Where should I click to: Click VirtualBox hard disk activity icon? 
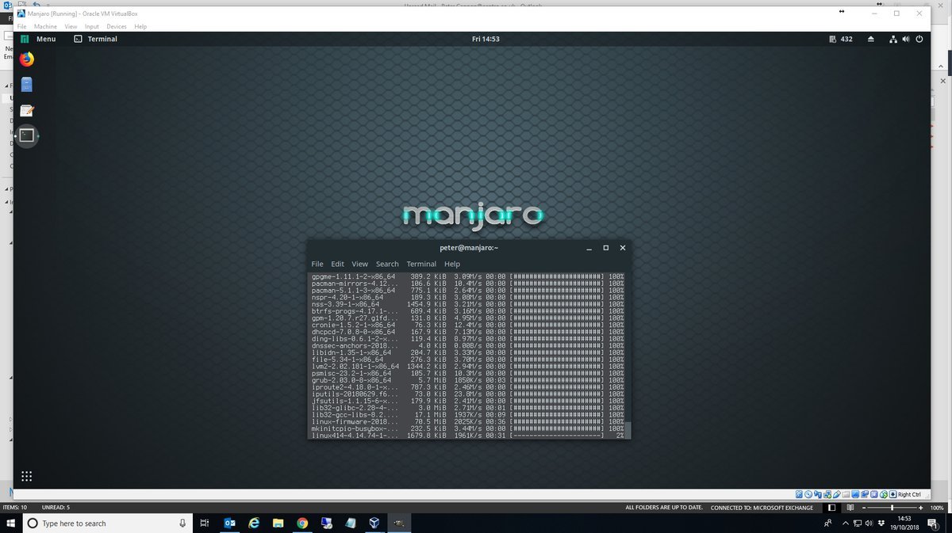[799, 494]
